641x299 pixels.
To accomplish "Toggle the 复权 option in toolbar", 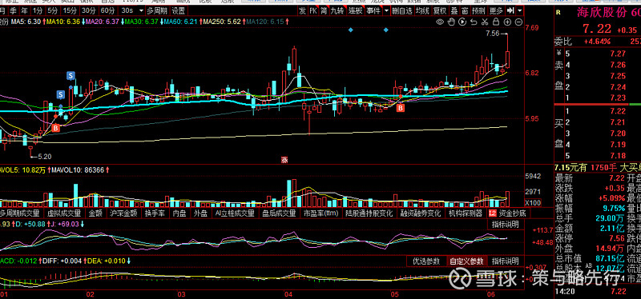I will tap(439, 10).
